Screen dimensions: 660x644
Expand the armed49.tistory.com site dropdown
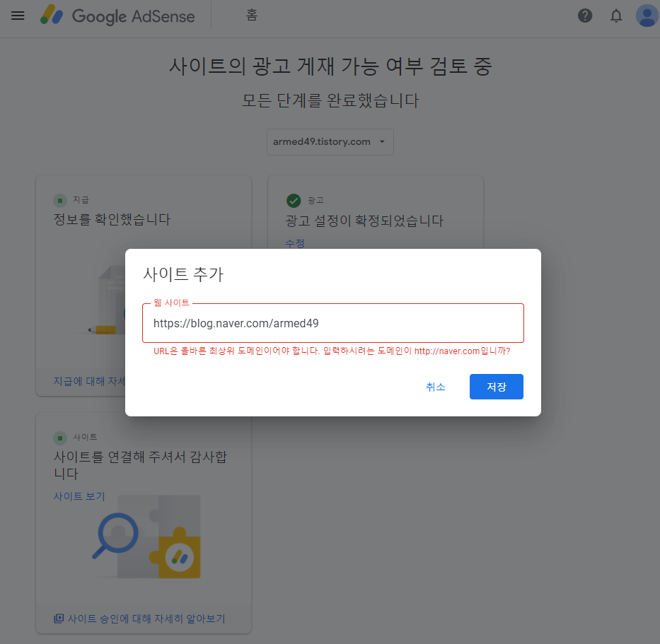pos(330,142)
